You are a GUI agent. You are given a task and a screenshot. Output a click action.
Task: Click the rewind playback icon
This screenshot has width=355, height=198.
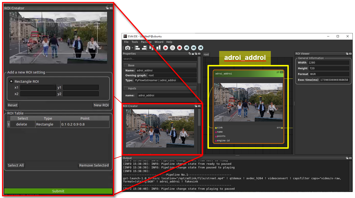pos(187,48)
